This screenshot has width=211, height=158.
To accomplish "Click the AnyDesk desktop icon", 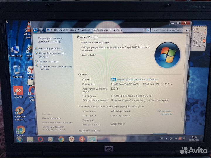I will (x=18, y=92).
